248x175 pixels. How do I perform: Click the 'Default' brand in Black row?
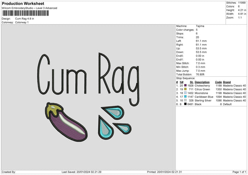point(227,104)
